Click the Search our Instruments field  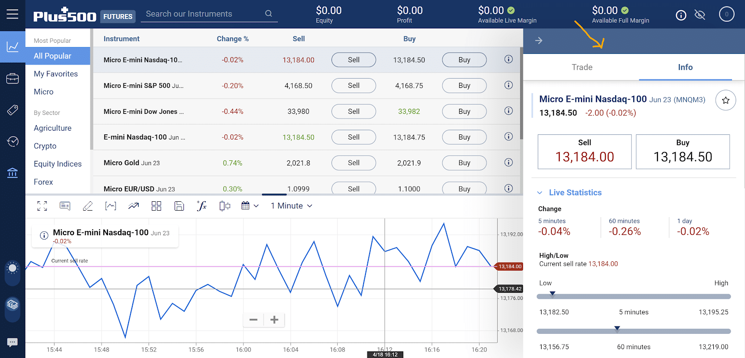[x=210, y=14]
